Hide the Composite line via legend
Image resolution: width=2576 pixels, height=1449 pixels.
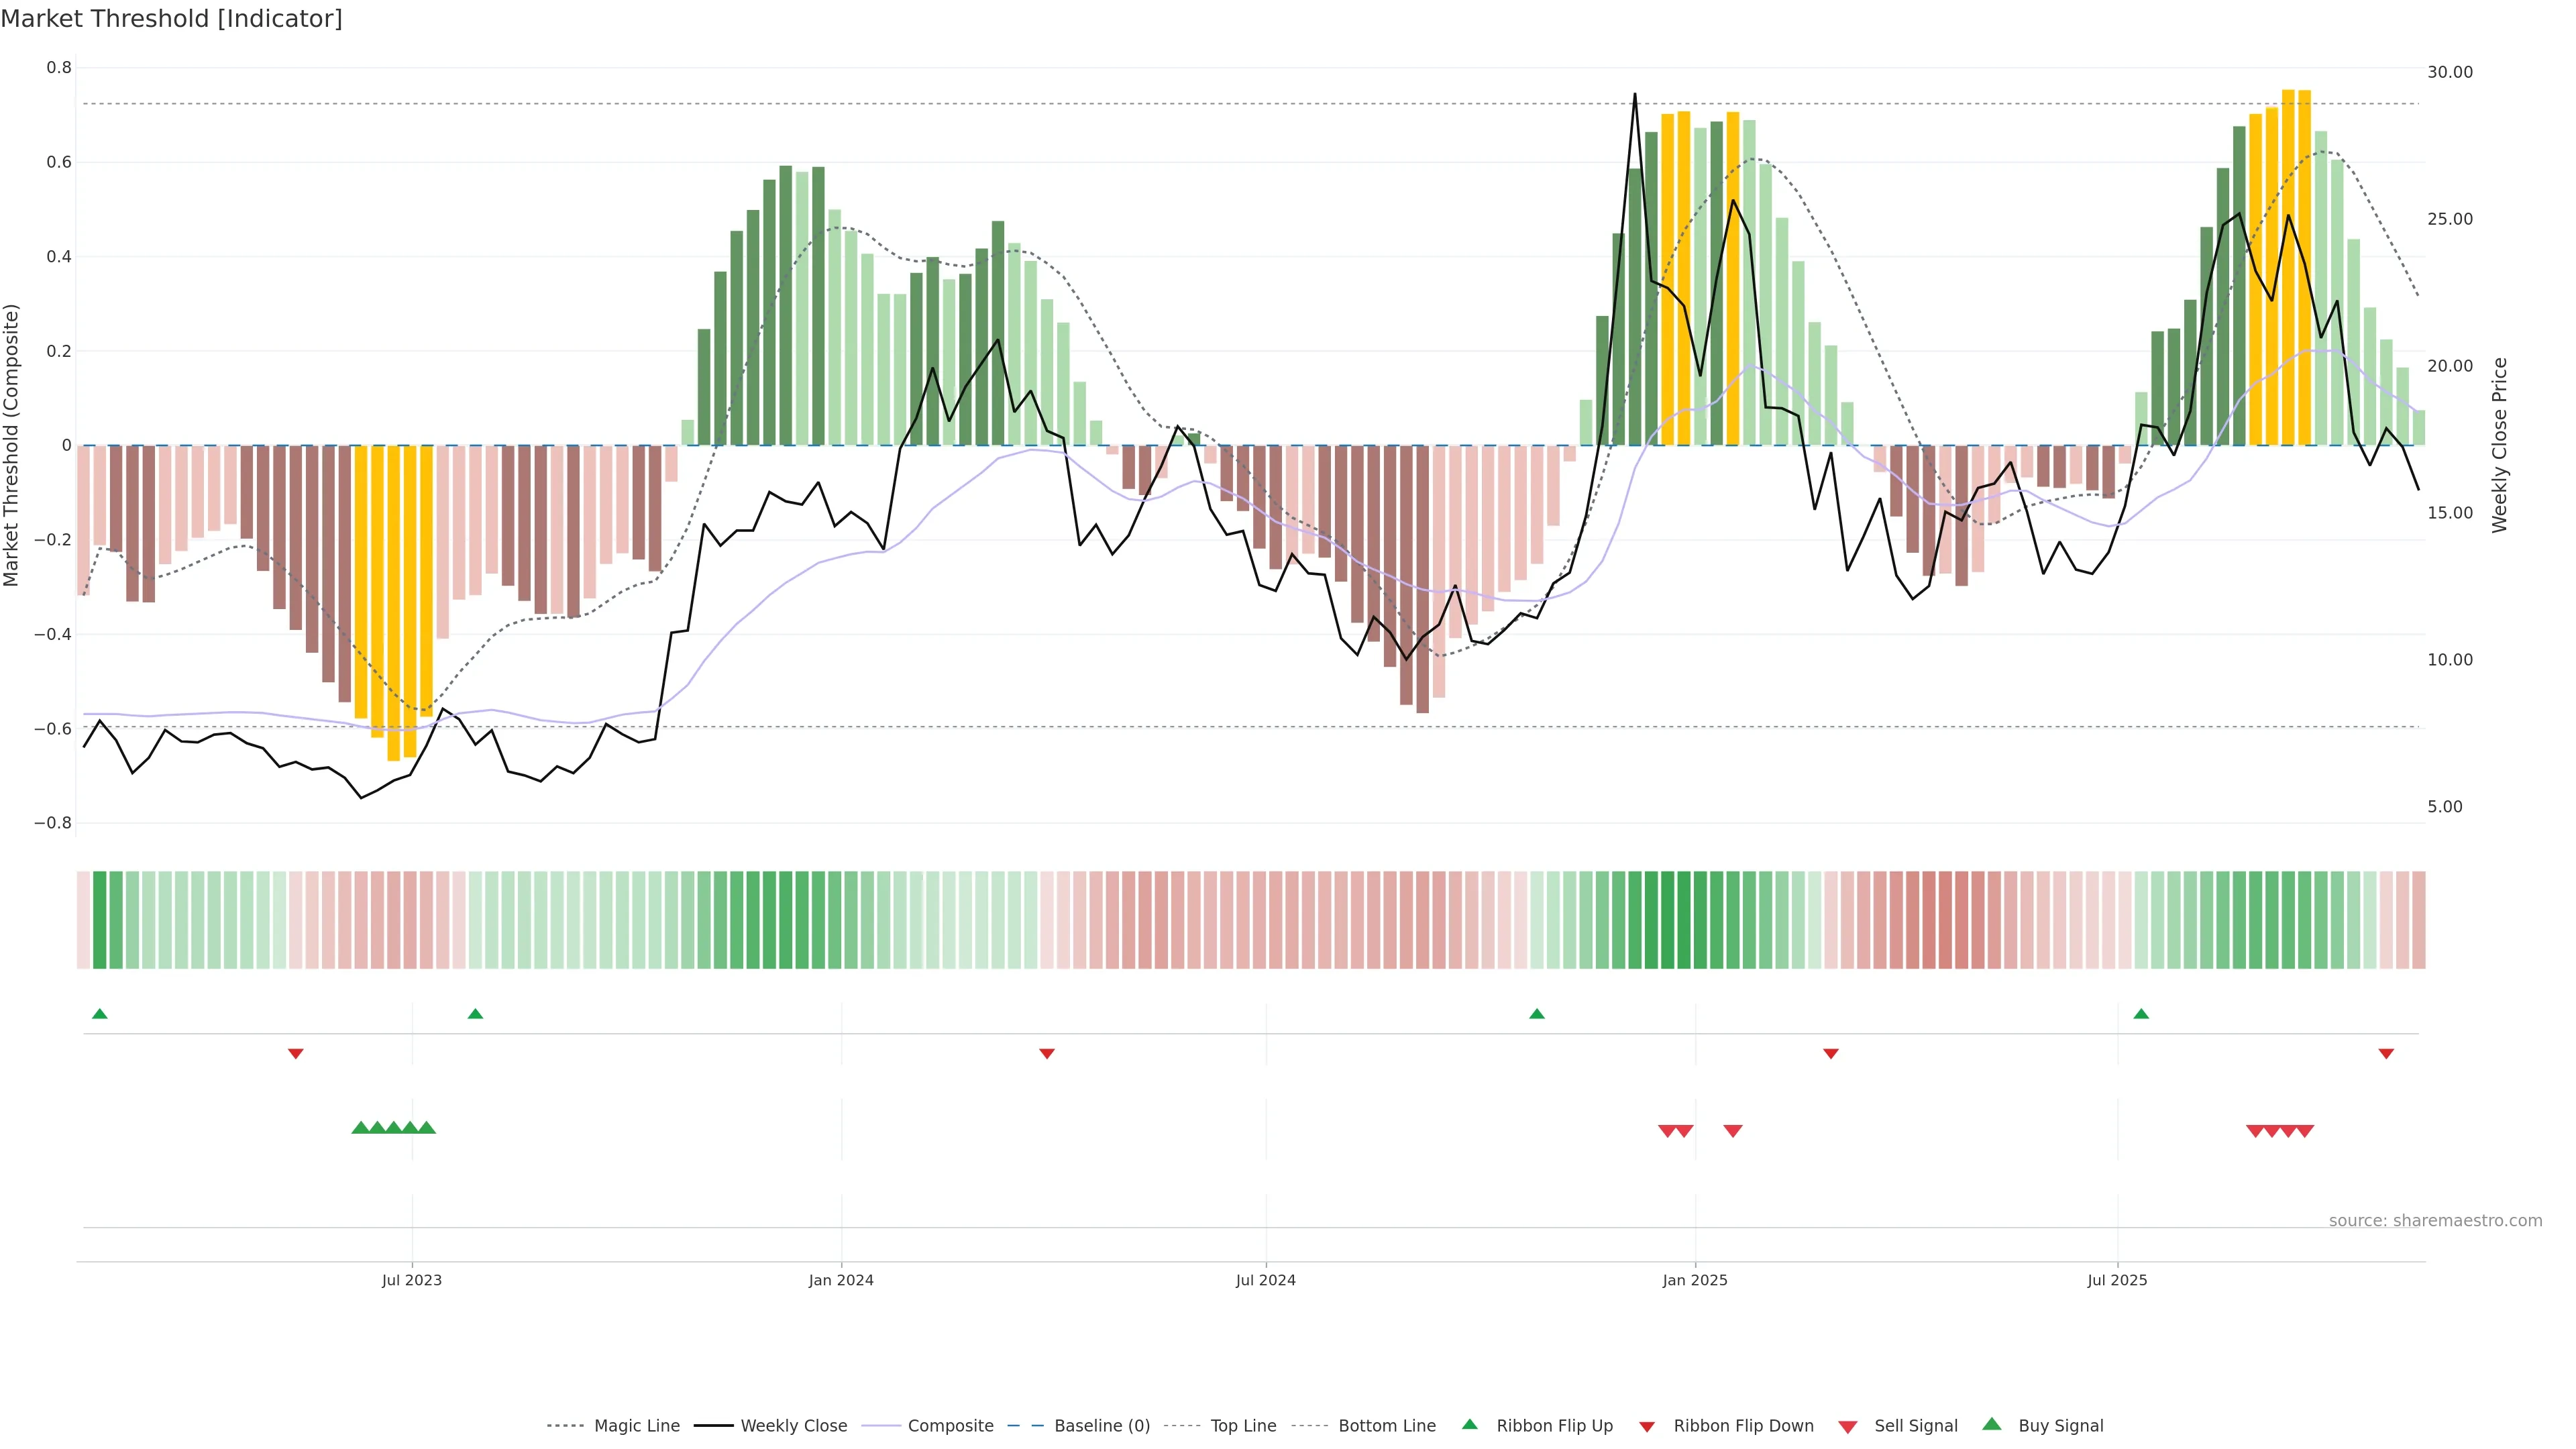pyautogui.click(x=950, y=1426)
